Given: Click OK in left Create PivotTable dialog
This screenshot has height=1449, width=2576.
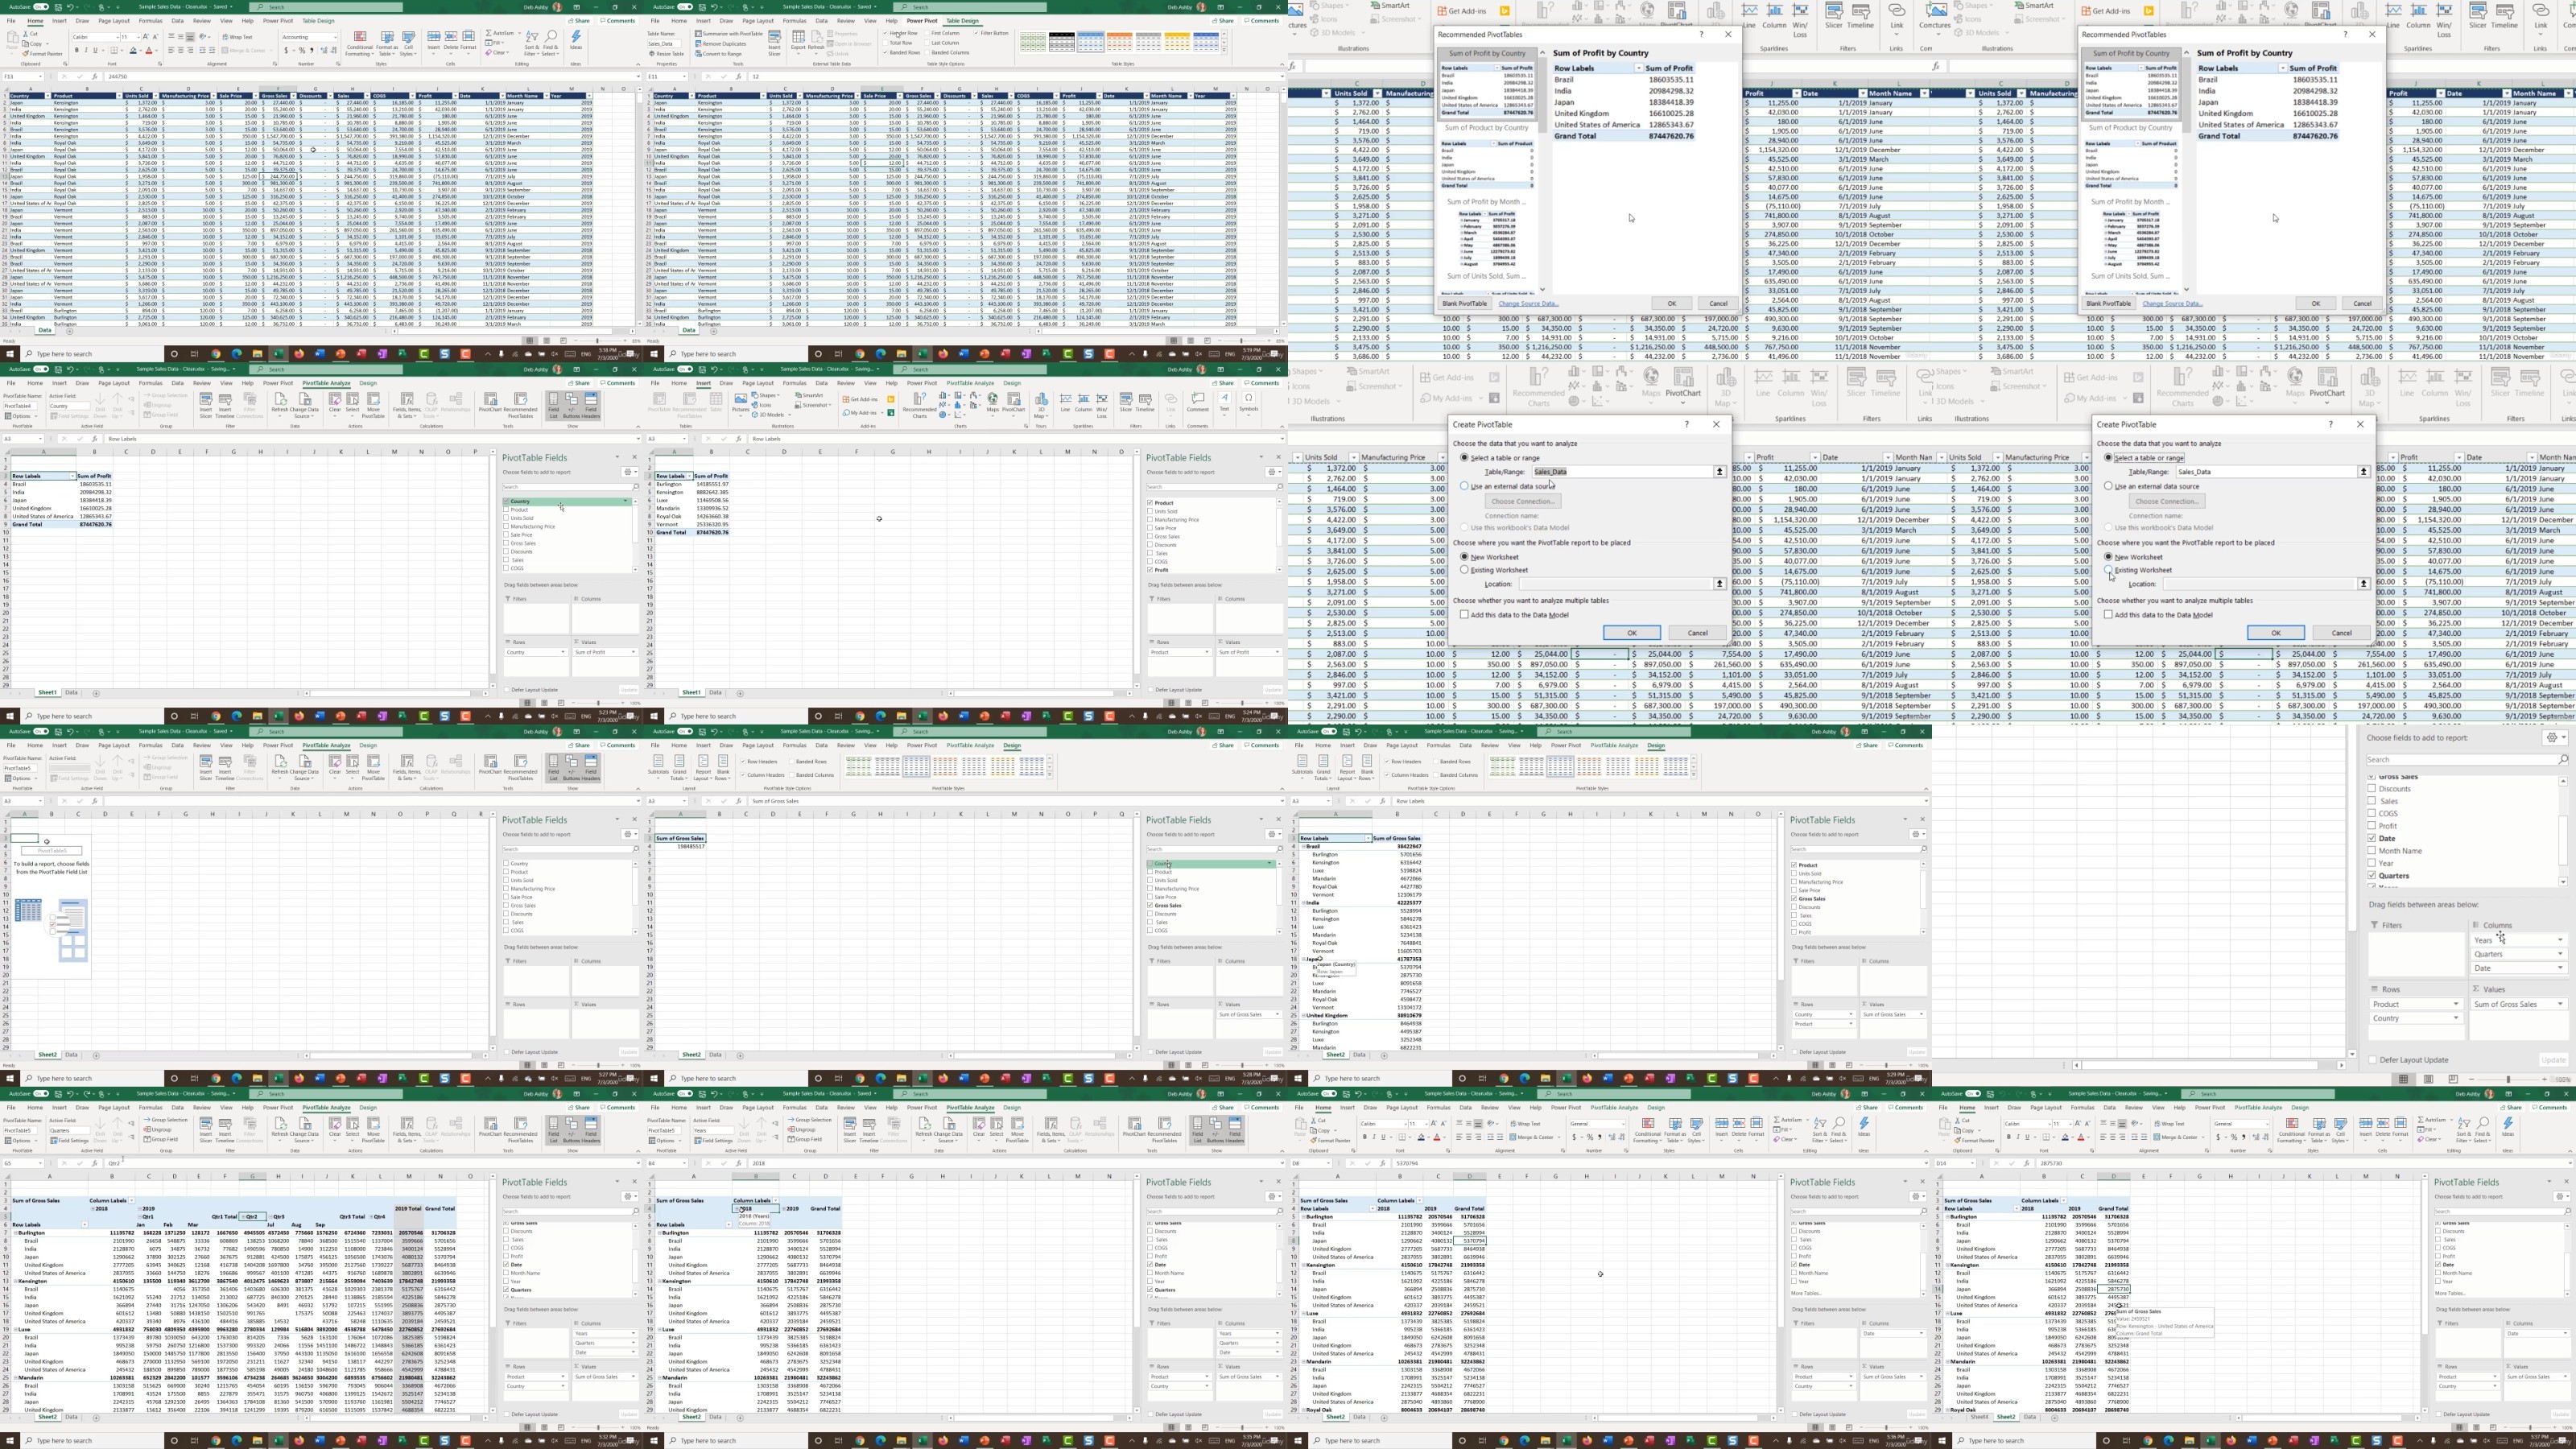Looking at the screenshot, I should 1631,633.
